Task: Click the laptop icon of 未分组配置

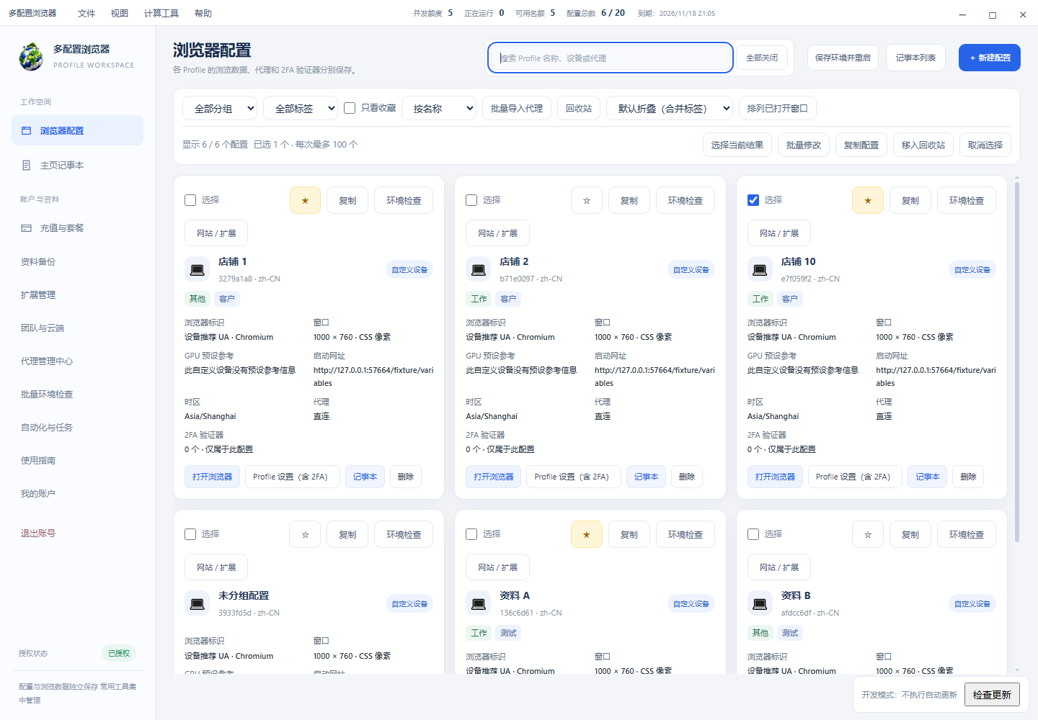Action: tap(197, 603)
